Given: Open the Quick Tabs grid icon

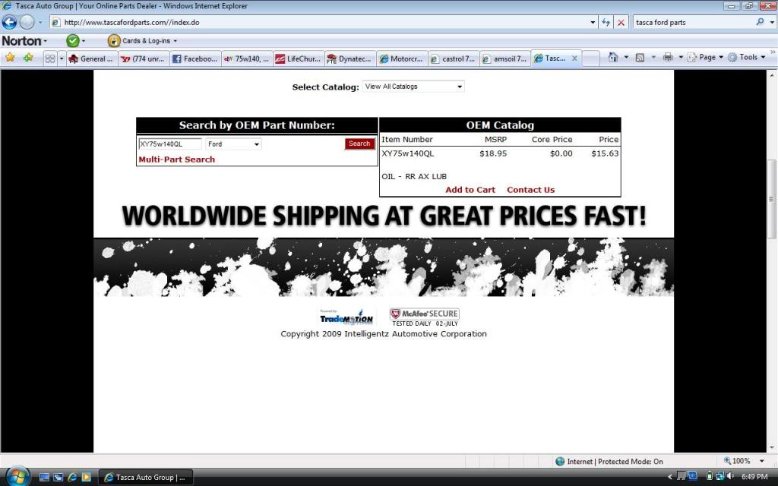Looking at the screenshot, I should (x=50, y=58).
